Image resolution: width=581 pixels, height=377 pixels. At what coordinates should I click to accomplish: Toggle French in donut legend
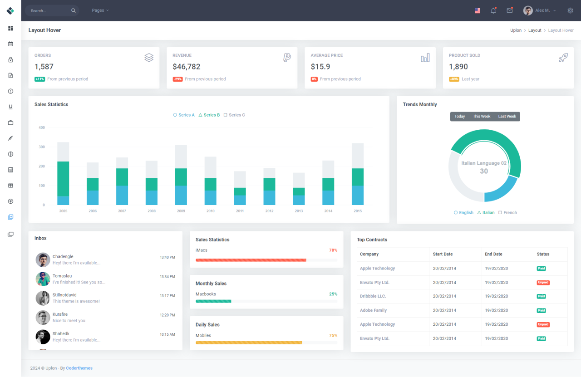[x=507, y=213]
